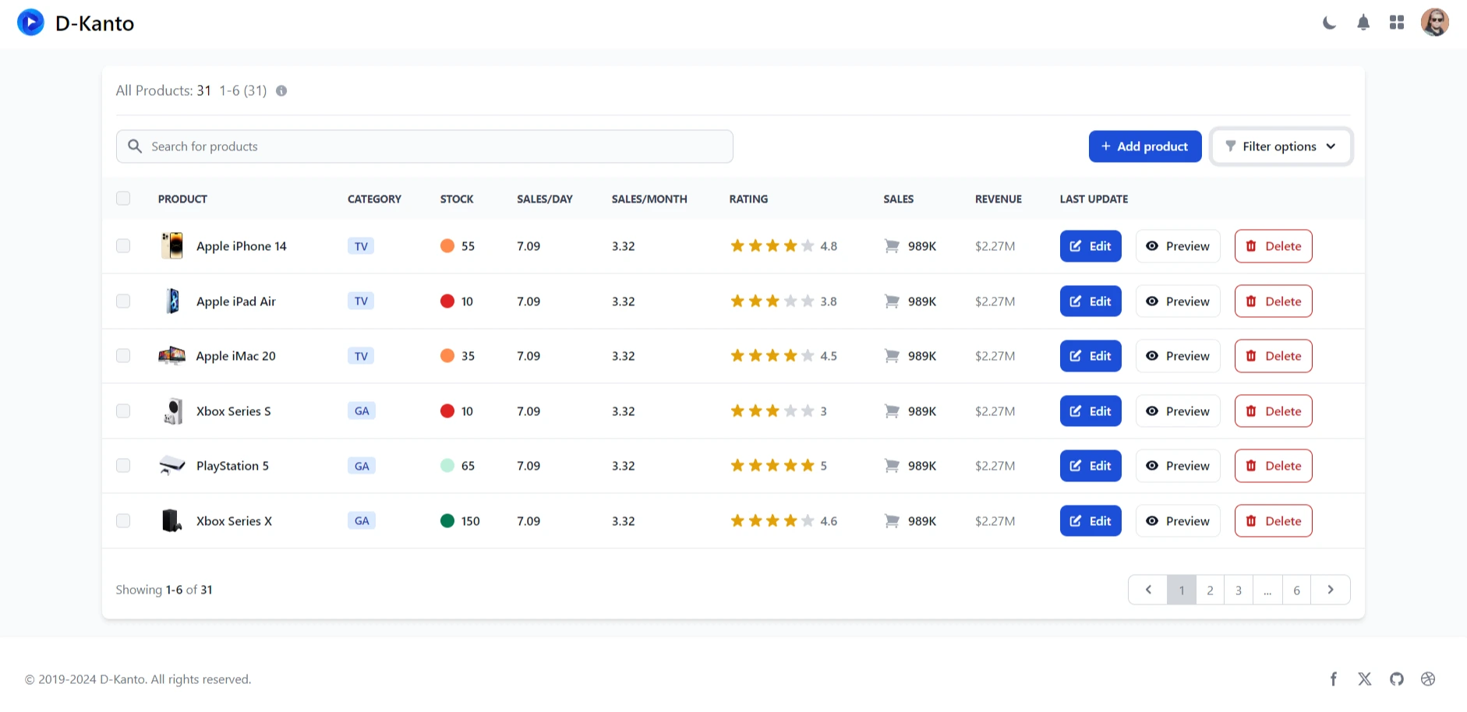The image size is (1467, 712).
Task: Click the cart icon in Apple iPhone 14 row
Action: point(892,246)
